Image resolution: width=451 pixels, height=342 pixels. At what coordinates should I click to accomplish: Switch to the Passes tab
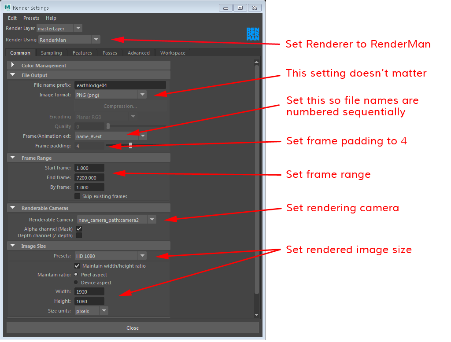pyautogui.click(x=110, y=53)
